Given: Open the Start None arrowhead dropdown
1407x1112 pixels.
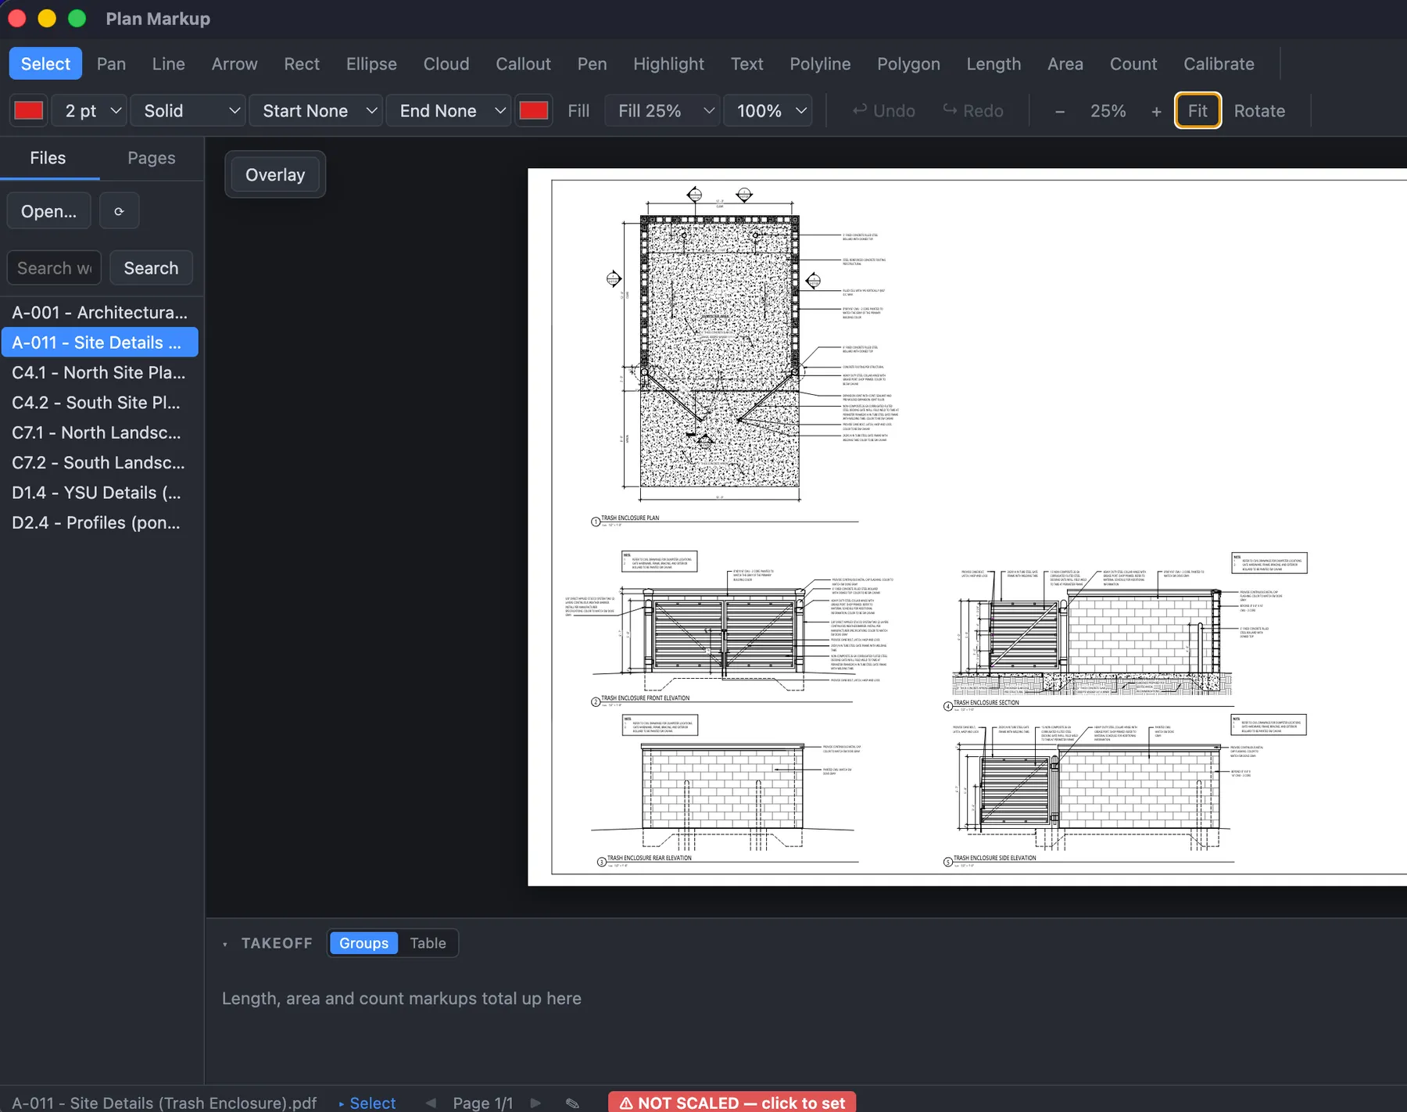Looking at the screenshot, I should [x=316, y=111].
